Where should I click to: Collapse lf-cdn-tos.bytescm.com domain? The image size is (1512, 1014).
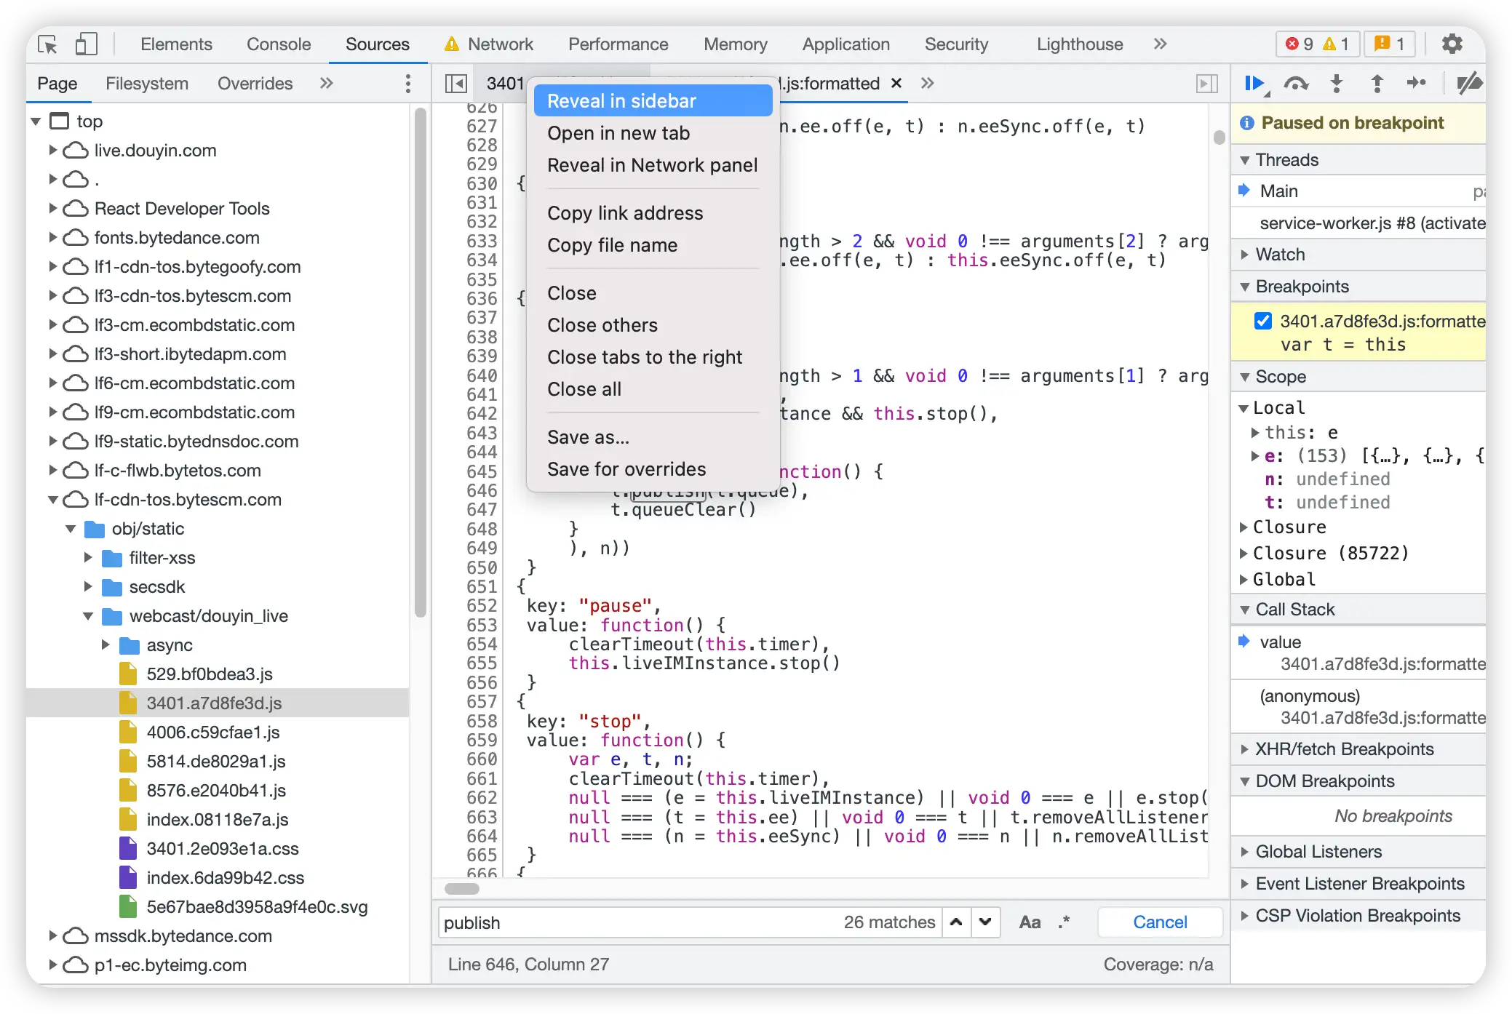(x=52, y=500)
